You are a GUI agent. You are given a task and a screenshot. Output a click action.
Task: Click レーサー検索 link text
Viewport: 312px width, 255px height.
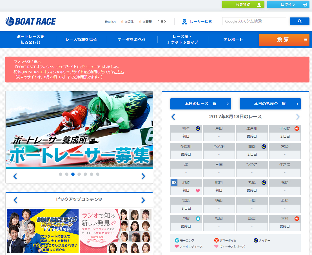(201, 22)
